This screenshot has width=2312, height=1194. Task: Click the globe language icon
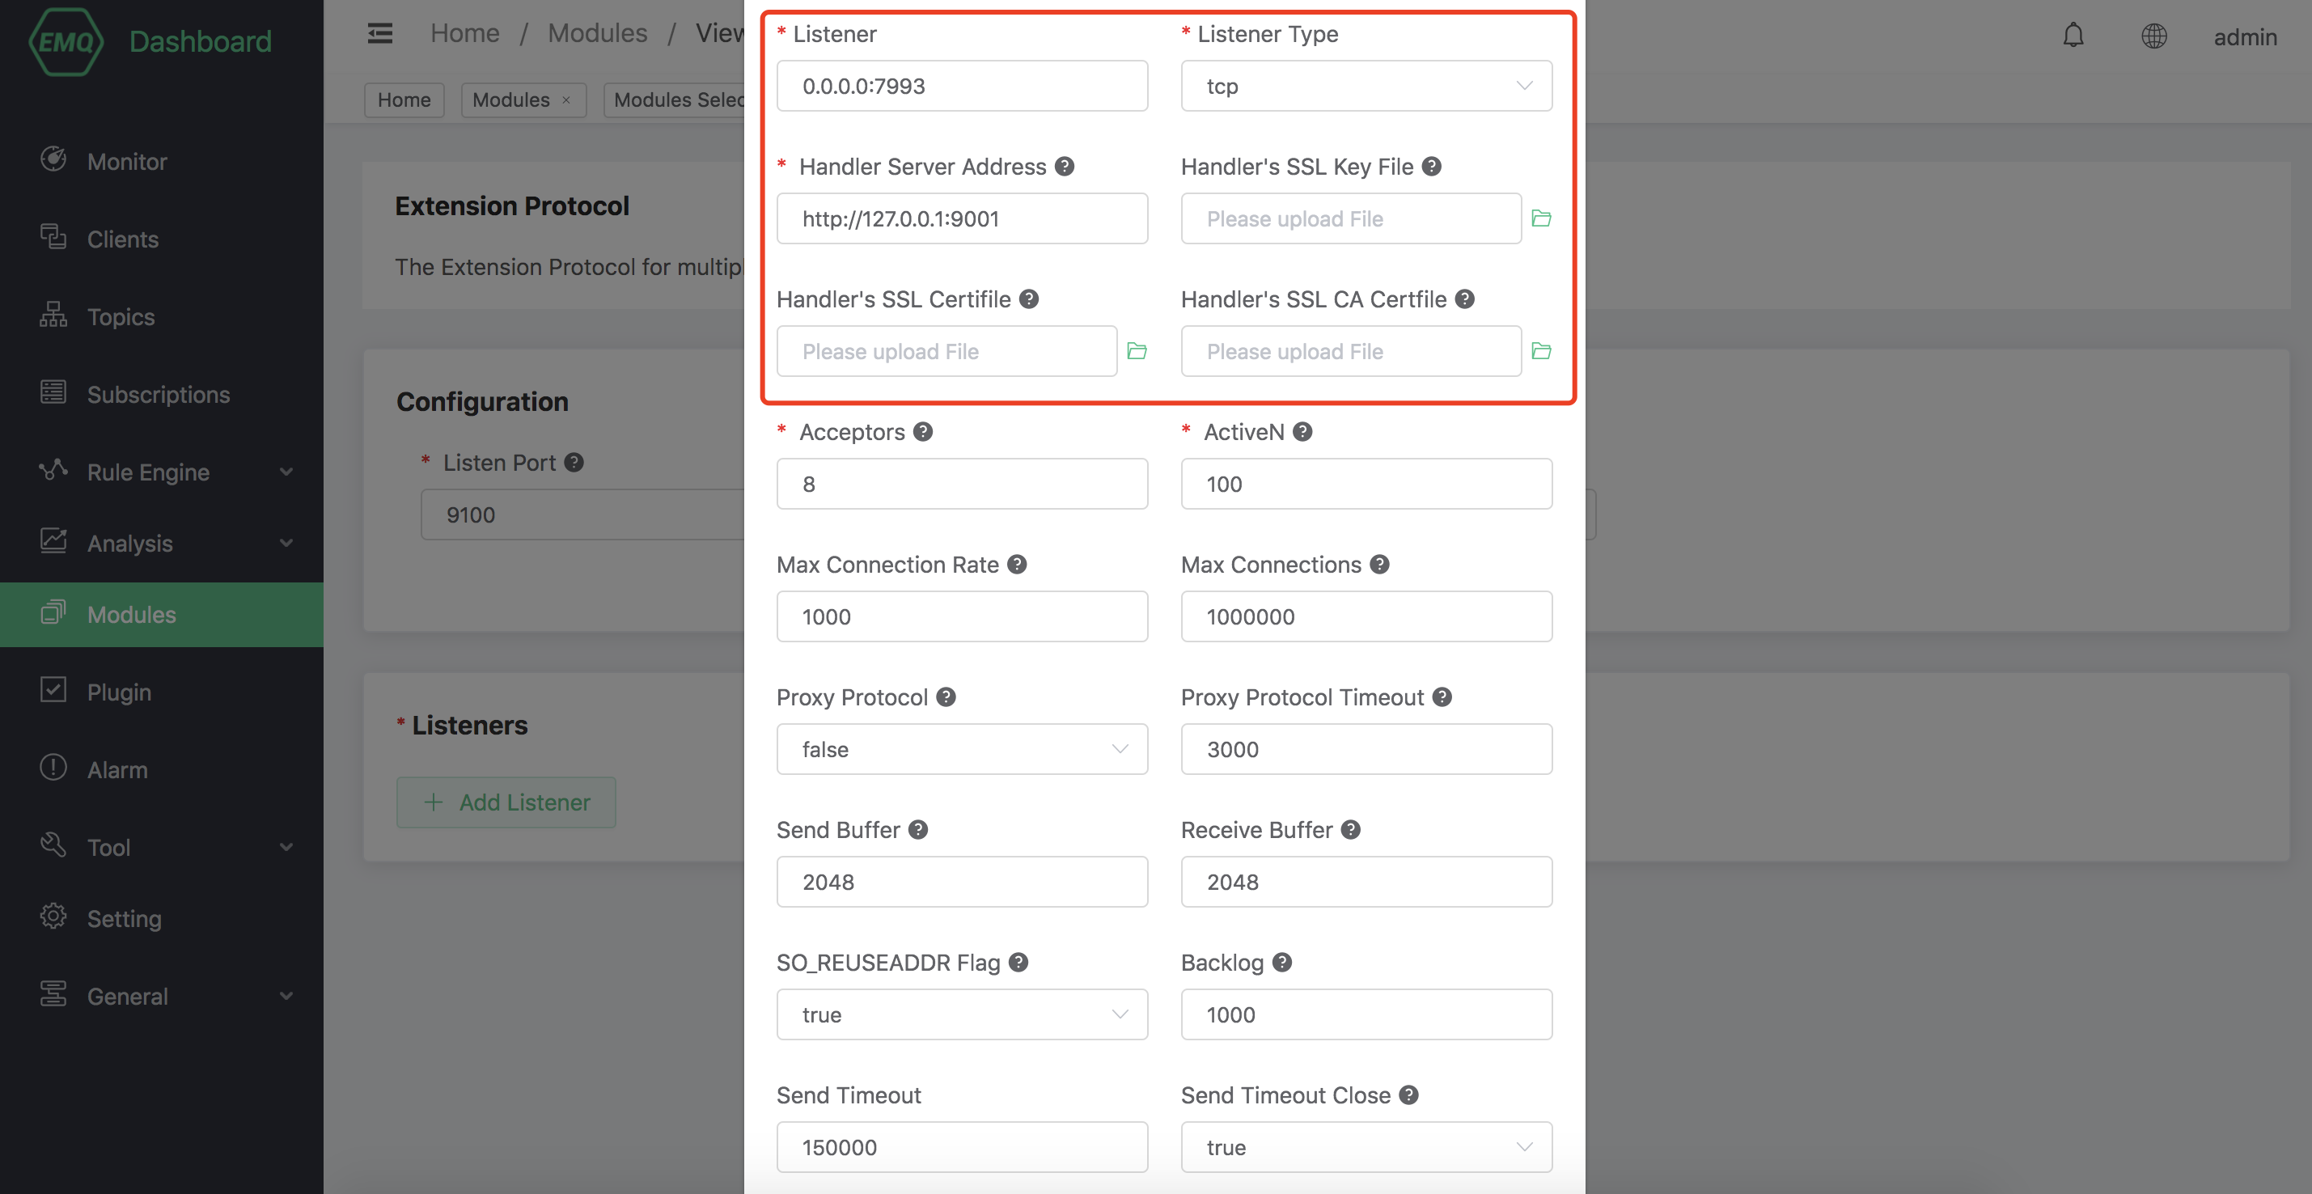pyautogui.click(x=2153, y=36)
